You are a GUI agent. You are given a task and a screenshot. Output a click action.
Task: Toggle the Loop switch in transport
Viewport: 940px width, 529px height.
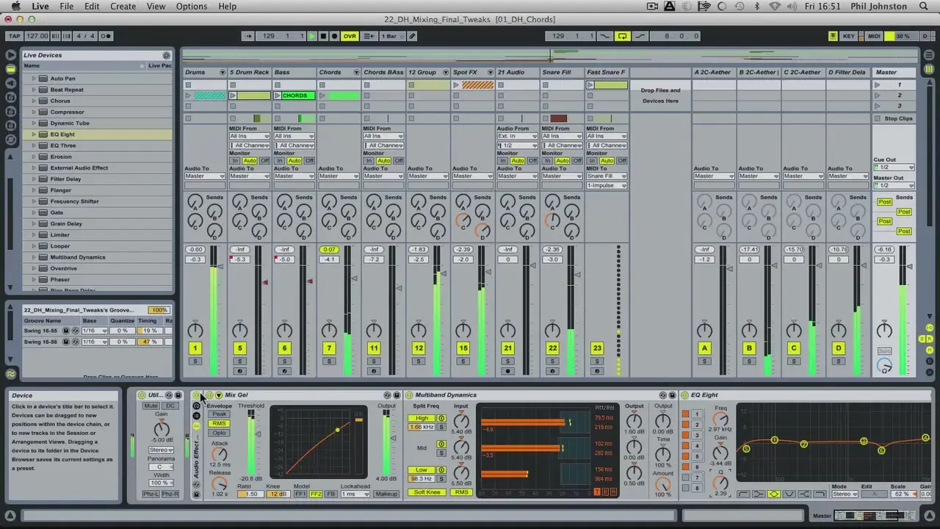(622, 36)
